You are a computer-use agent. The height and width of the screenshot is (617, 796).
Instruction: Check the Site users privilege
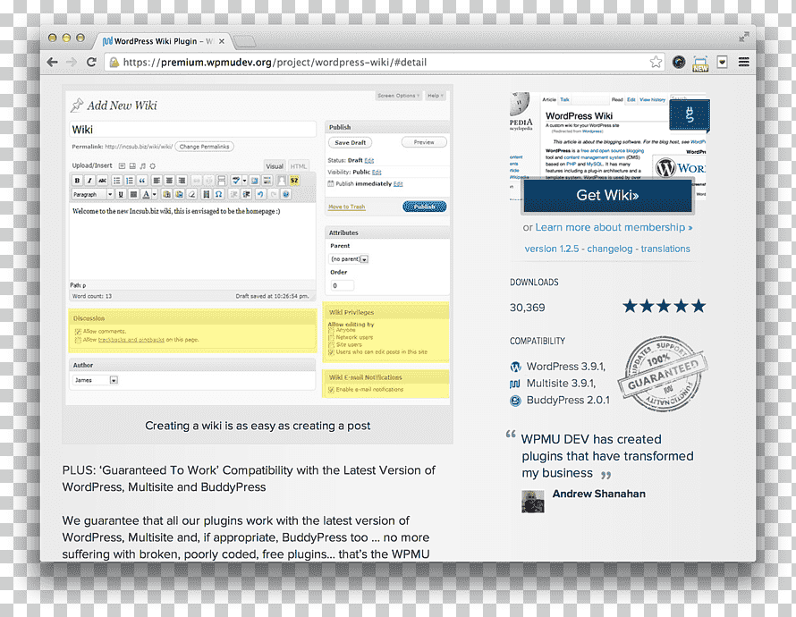[x=331, y=344]
